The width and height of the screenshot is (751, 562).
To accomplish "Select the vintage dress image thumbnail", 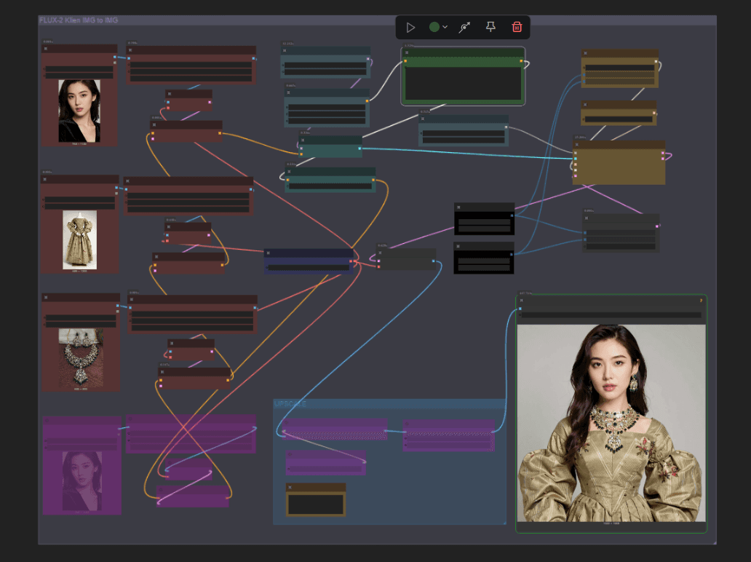I will 79,240.
